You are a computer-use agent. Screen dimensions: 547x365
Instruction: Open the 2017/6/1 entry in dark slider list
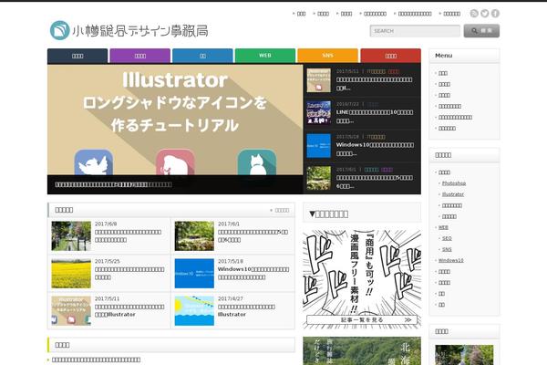pos(363,178)
